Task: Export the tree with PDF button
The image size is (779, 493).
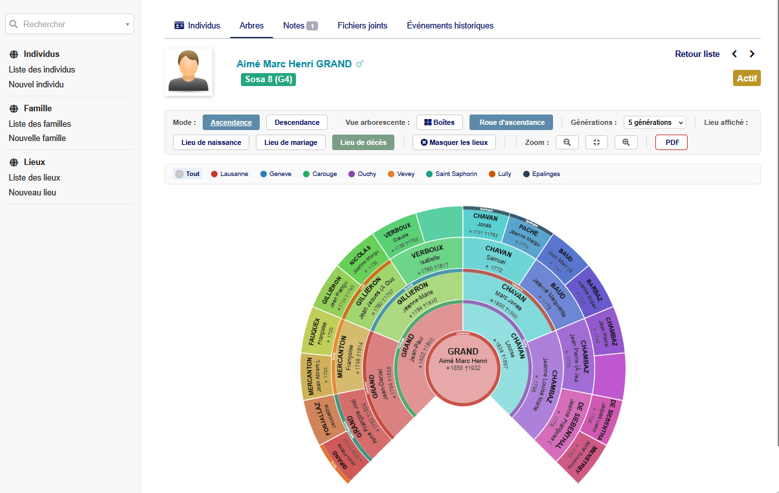Action: (x=671, y=142)
